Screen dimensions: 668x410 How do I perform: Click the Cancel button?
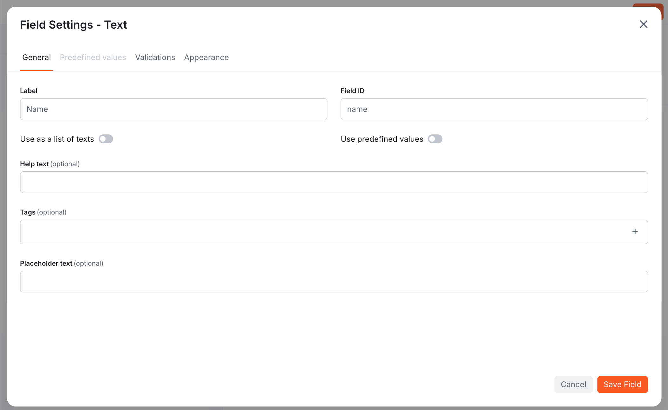[x=573, y=384]
